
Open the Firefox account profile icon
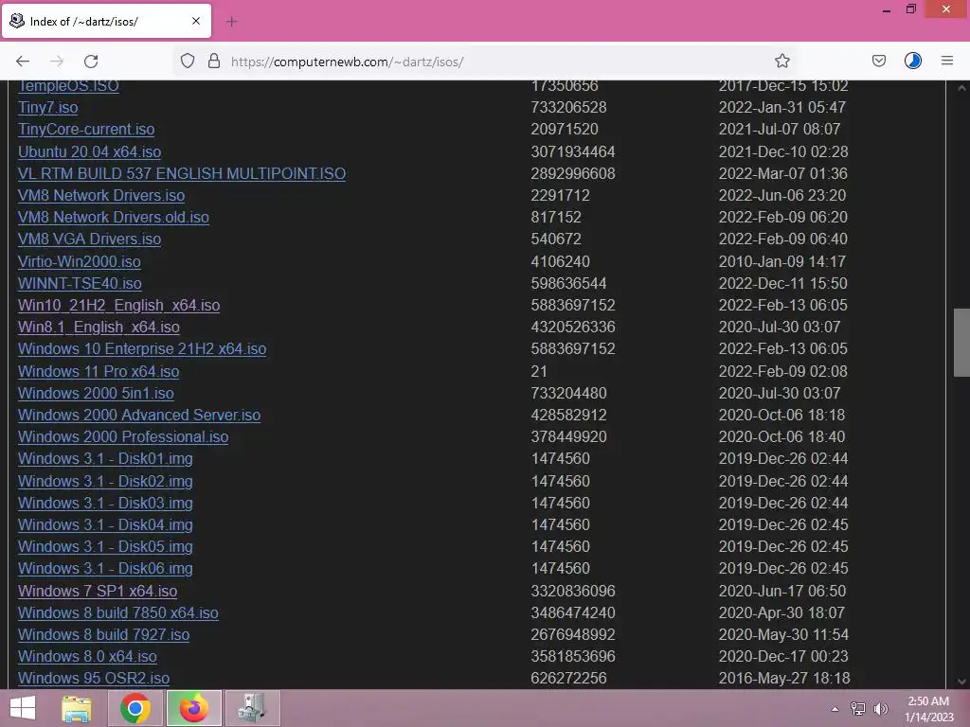(913, 62)
